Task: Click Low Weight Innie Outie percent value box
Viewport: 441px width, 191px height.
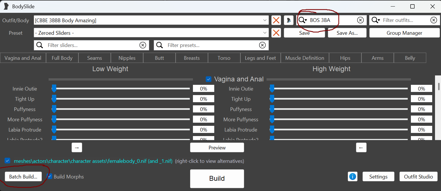Action: click(203, 89)
